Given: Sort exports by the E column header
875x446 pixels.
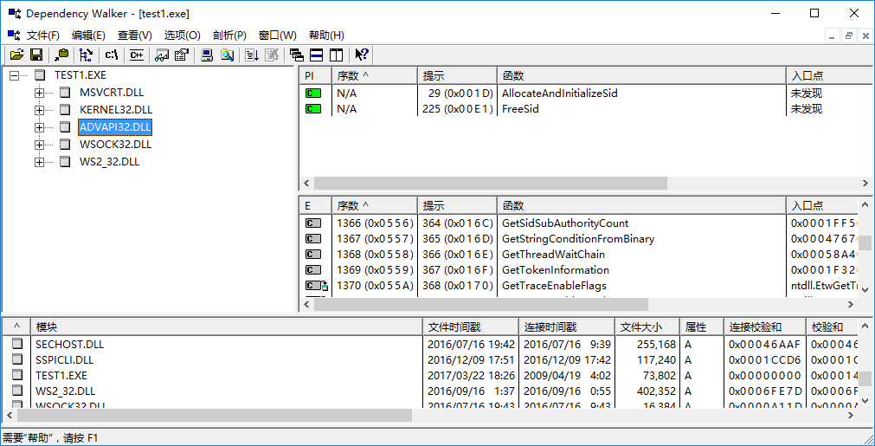Looking at the screenshot, I should click(x=315, y=205).
